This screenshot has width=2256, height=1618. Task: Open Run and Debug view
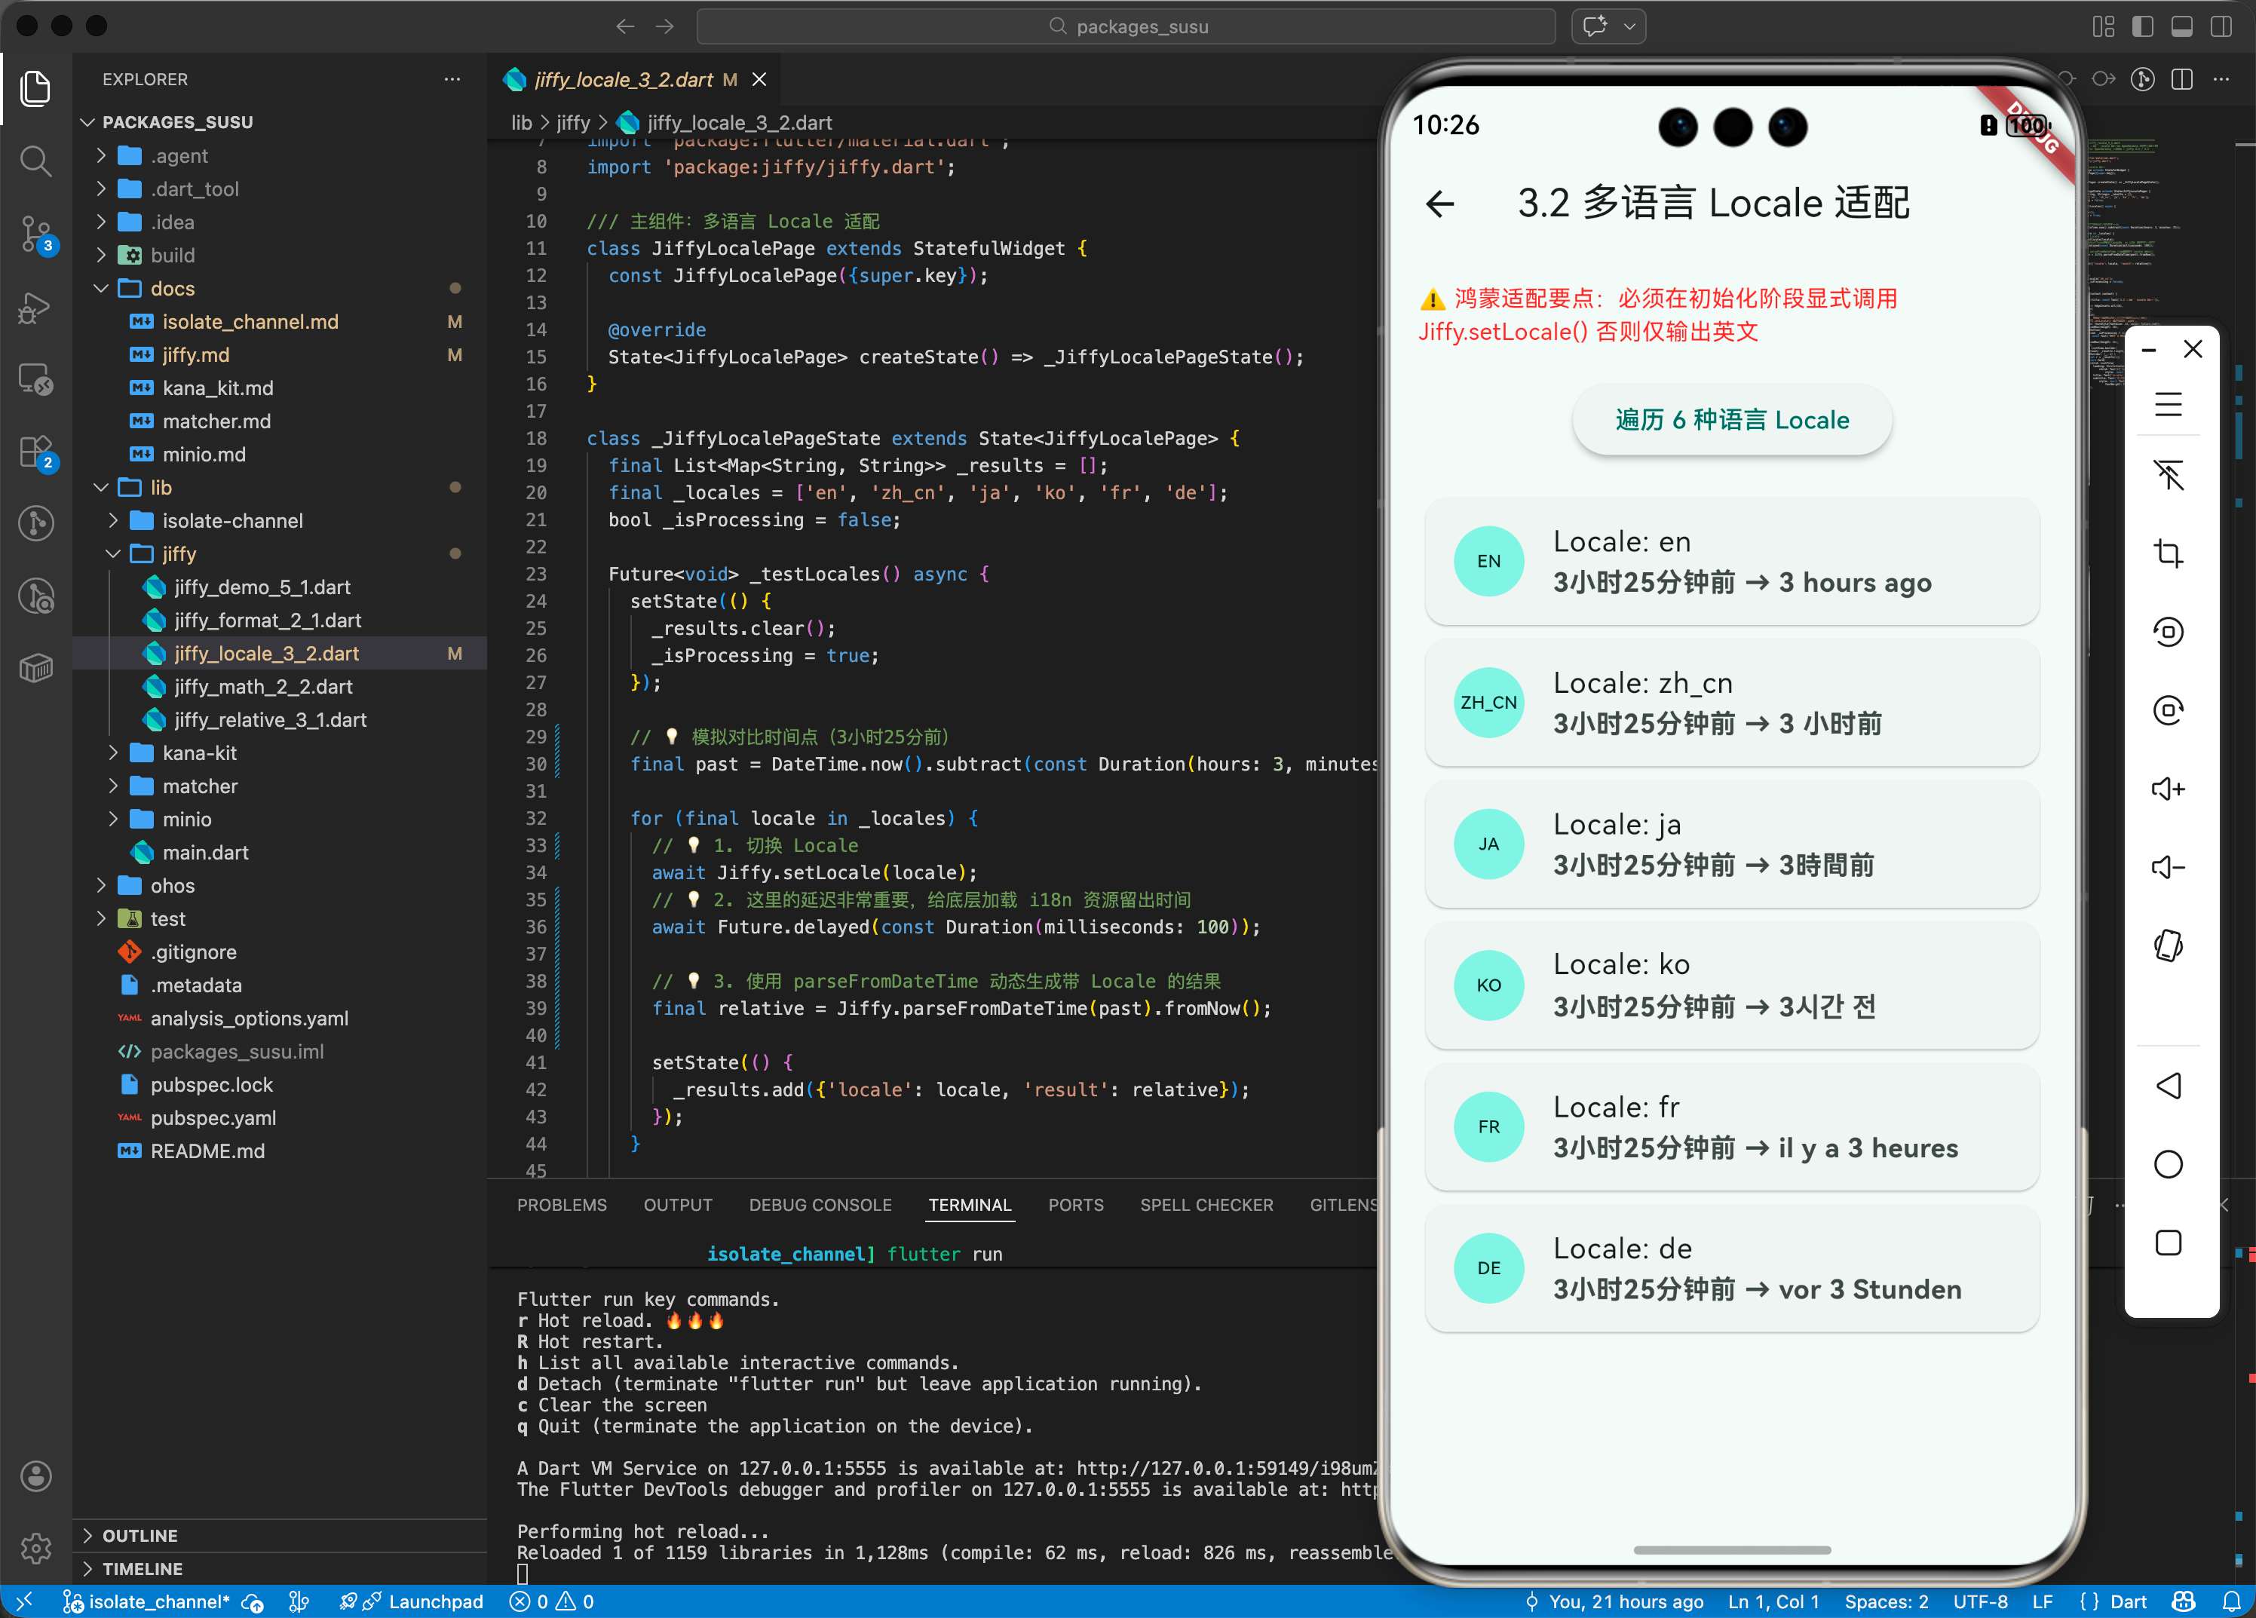(x=35, y=308)
